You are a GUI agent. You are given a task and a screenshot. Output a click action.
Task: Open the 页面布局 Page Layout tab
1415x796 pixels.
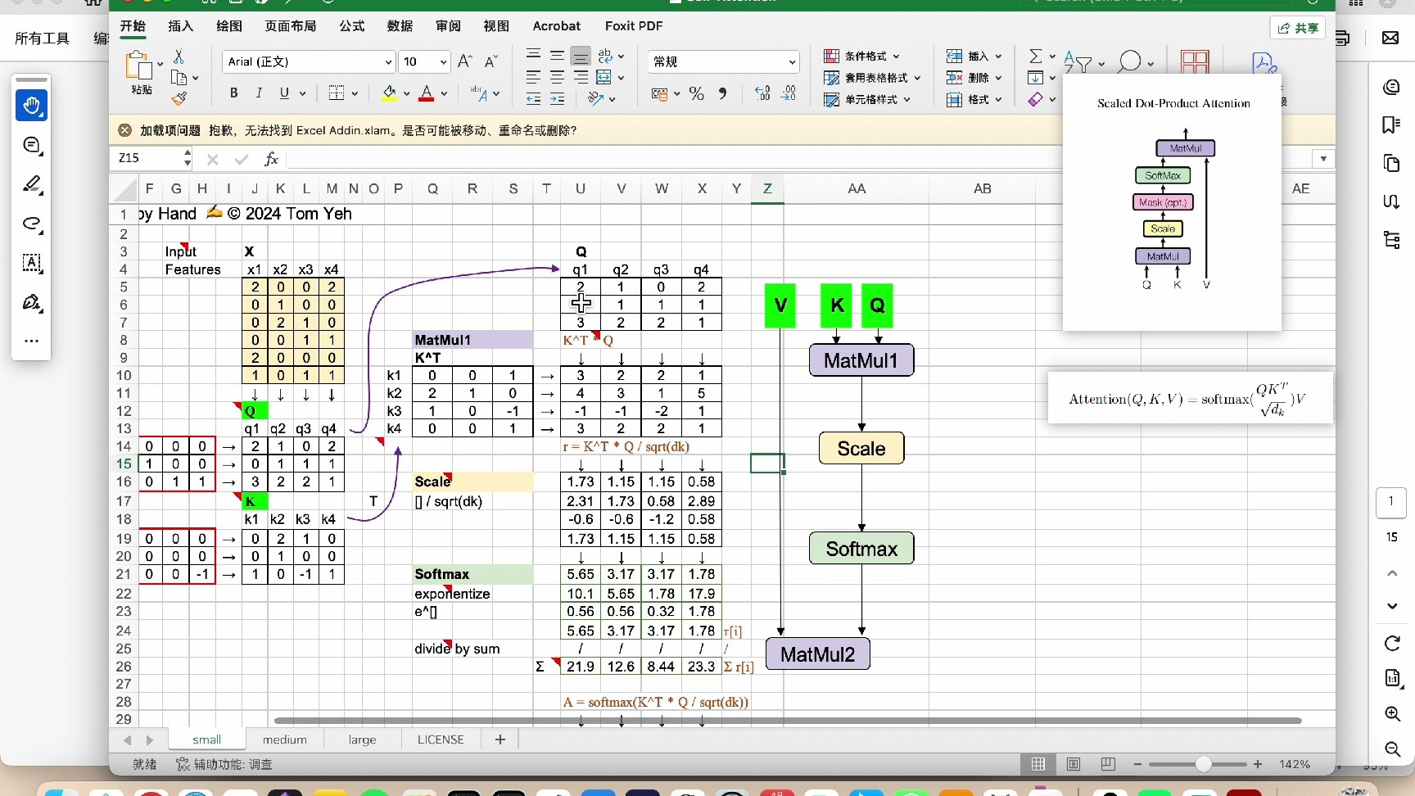pyautogui.click(x=290, y=26)
